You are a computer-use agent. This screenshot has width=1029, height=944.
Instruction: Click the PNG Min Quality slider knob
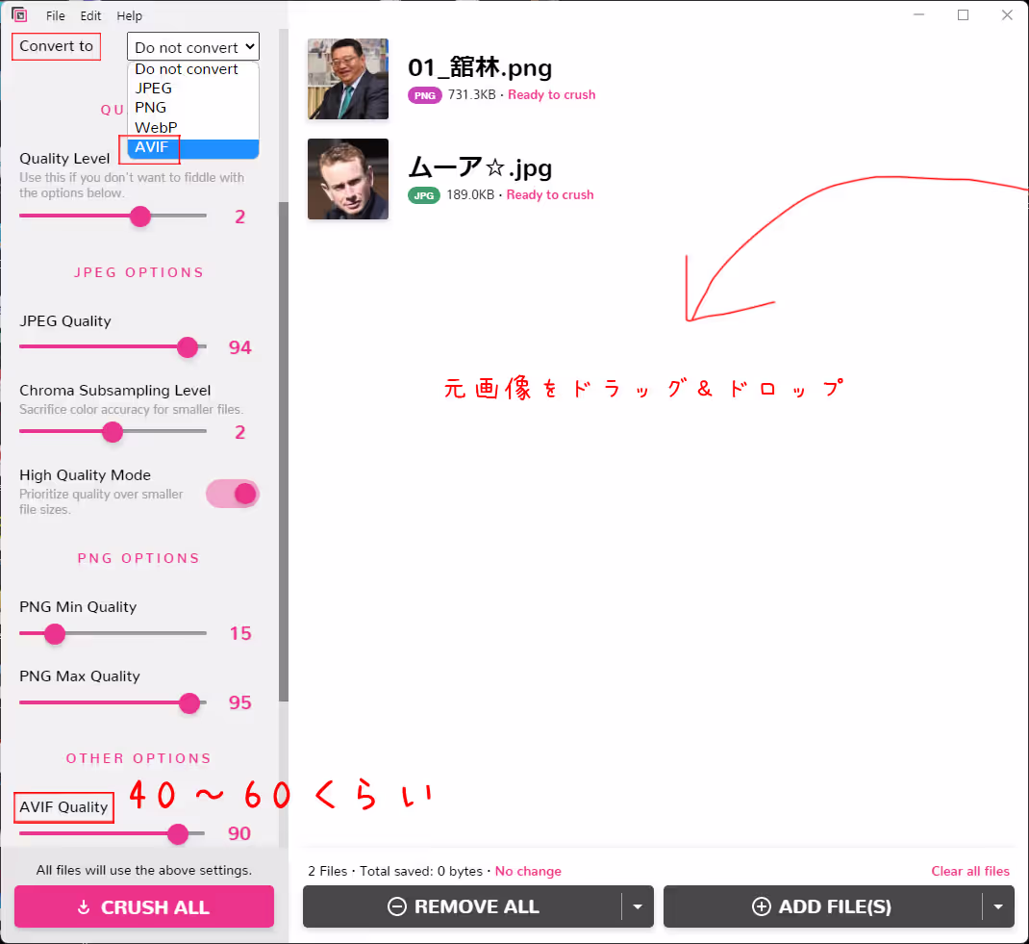coord(55,633)
